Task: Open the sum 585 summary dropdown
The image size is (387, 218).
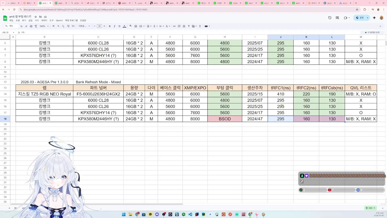Action: click(370, 208)
